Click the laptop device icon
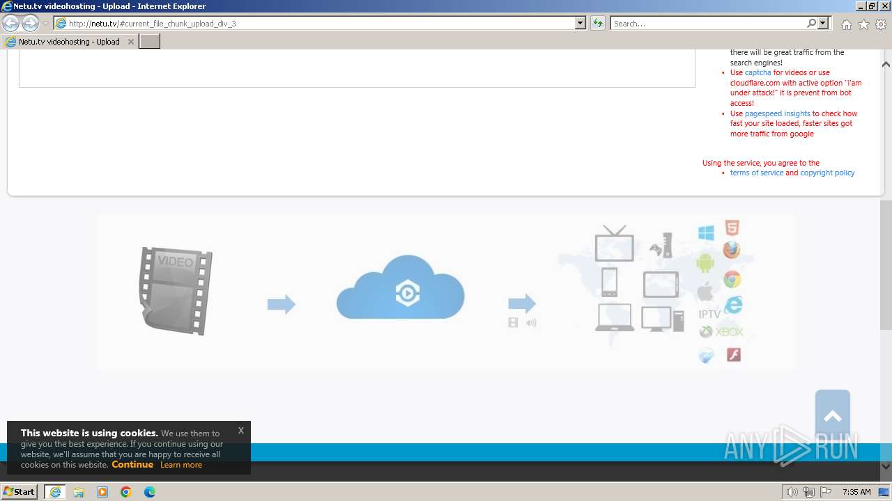 [x=615, y=317]
